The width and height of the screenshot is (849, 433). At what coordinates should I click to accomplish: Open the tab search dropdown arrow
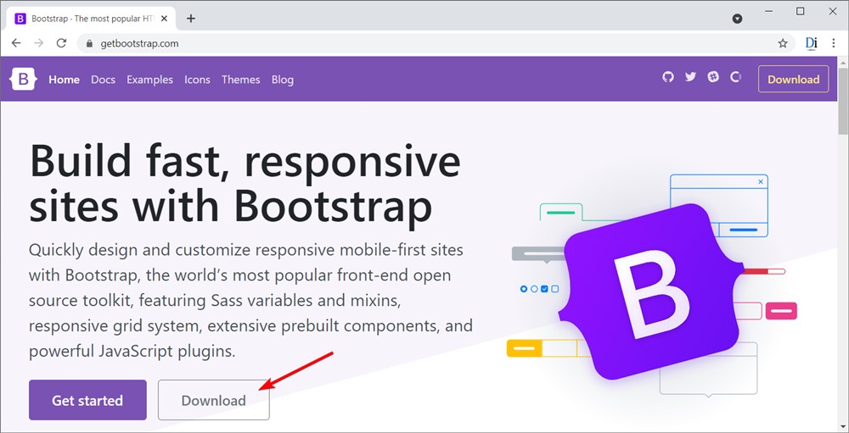[x=737, y=19]
